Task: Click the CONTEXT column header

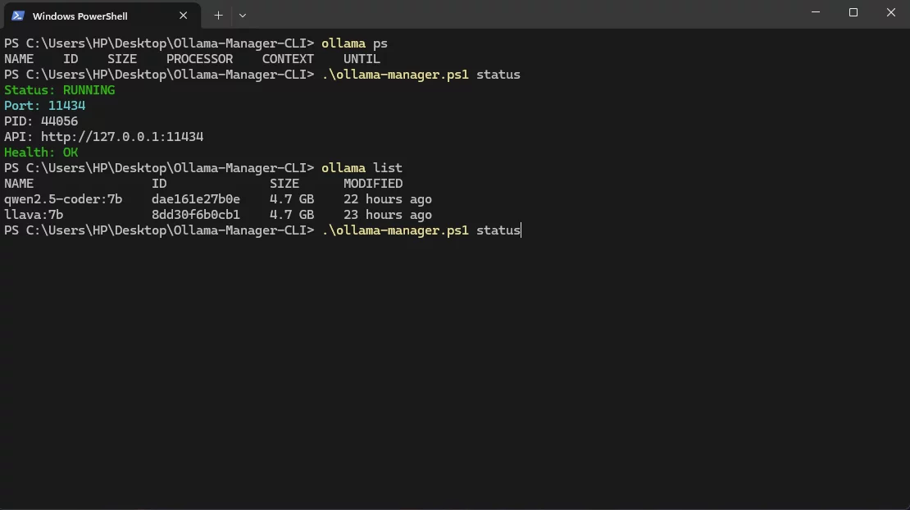Action: pos(288,59)
